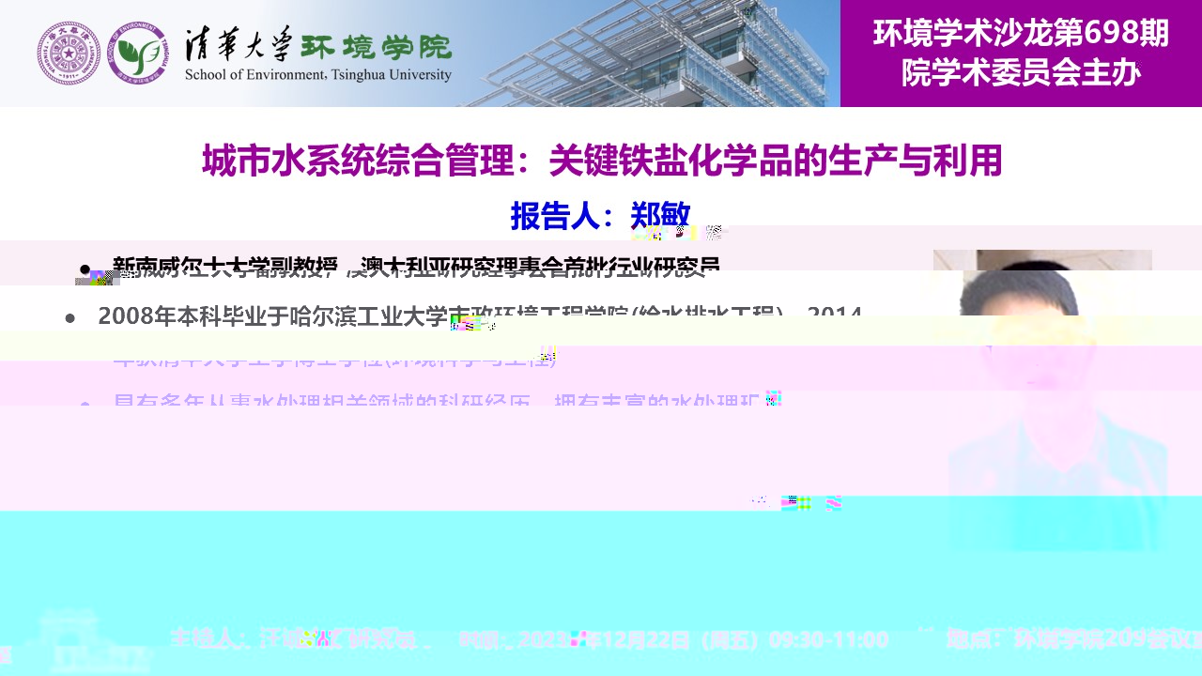Click the time 2023年12月22日 09:30-11:00
Viewport: 1202px width, 676px height.
click(674, 640)
